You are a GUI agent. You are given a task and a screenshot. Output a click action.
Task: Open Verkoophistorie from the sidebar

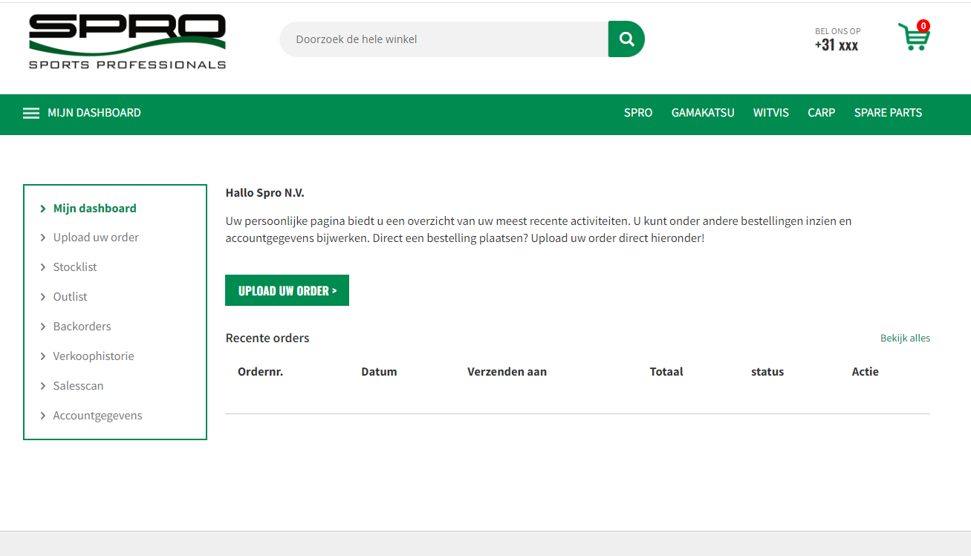point(94,356)
